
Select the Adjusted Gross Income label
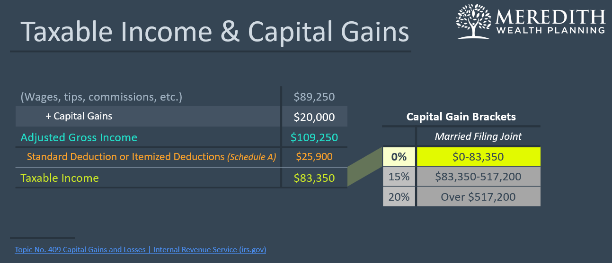coord(79,138)
